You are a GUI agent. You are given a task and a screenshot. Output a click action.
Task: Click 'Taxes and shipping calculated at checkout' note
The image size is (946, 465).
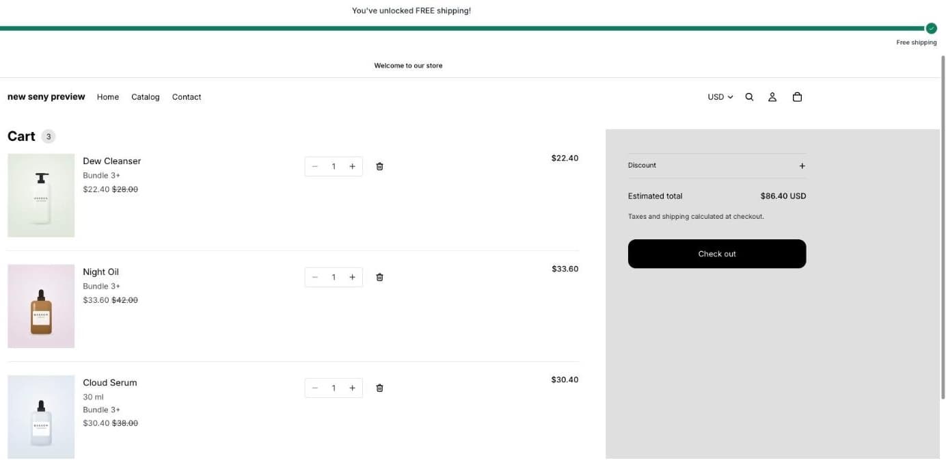(x=696, y=217)
